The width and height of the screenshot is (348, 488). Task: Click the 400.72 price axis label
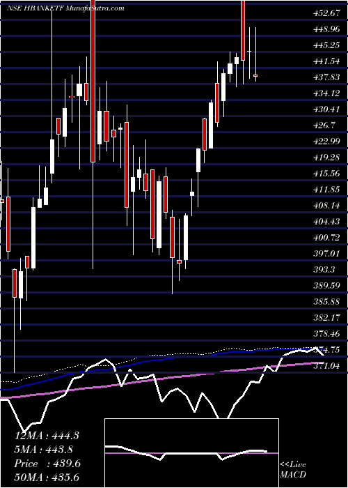pyautogui.click(x=326, y=238)
